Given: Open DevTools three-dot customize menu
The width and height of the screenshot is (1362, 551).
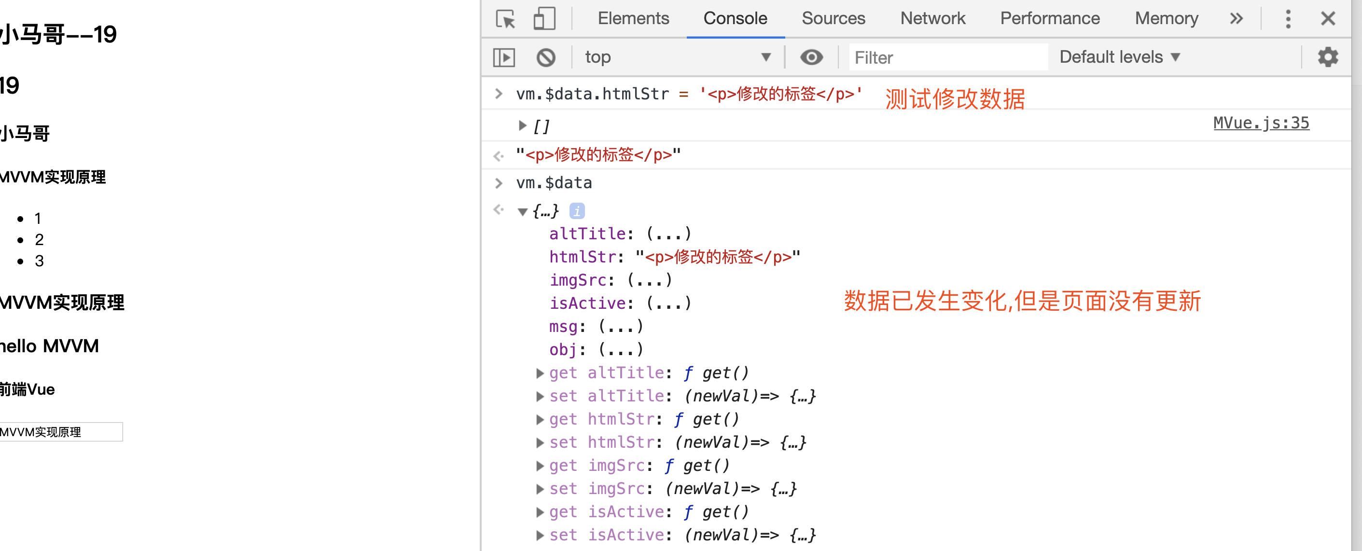Looking at the screenshot, I should 1288,19.
